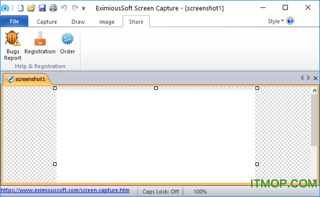This screenshot has width=320, height=197.
Task: Switch to the Image ribbon tab
Action: (x=107, y=22)
